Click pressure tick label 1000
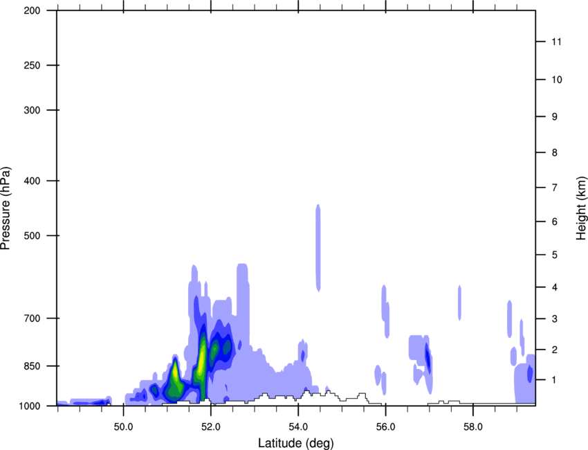This screenshot has height=450, width=588. [x=29, y=406]
